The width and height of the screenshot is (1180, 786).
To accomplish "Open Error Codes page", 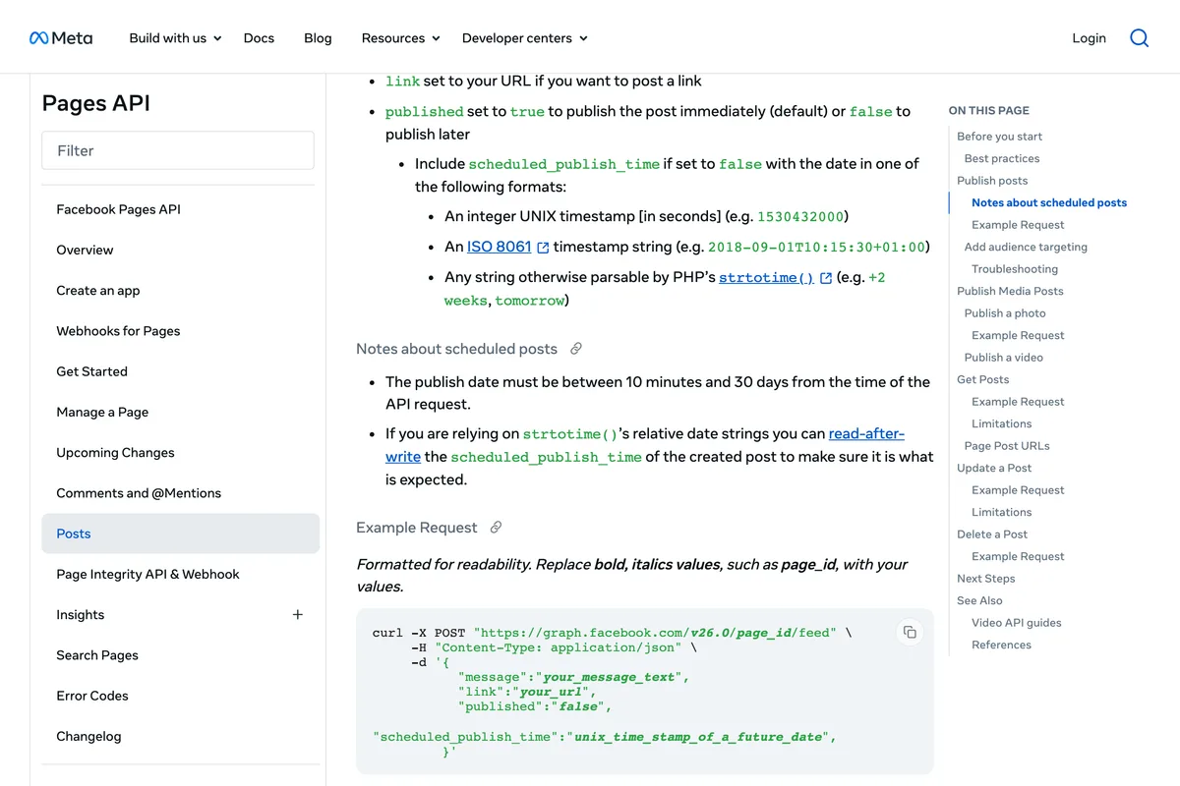I will point(92,696).
